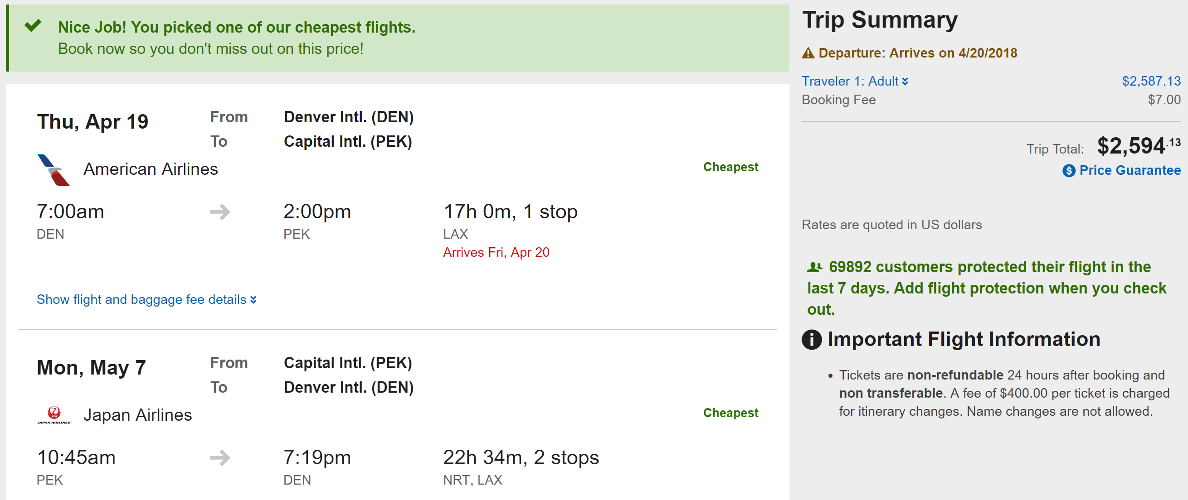Click the Cheapest label on Japan Airlines flight
Image resolution: width=1188 pixels, height=500 pixels.
(x=730, y=413)
